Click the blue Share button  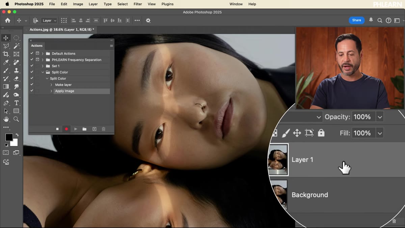[x=356, y=20]
